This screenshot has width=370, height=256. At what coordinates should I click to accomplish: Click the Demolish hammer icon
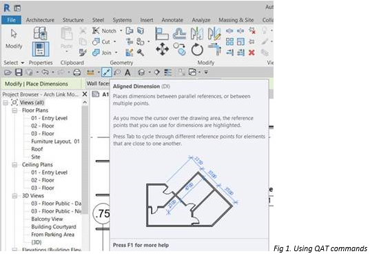coord(141,52)
